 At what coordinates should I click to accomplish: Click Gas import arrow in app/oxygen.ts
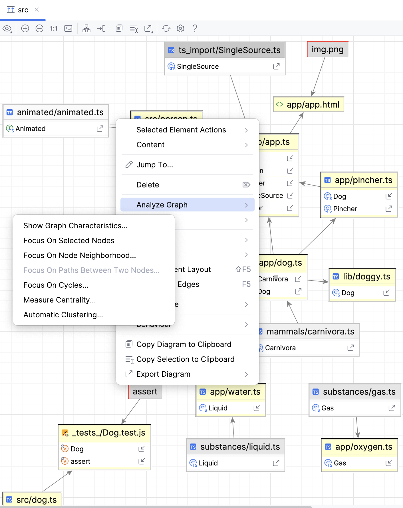389,463
